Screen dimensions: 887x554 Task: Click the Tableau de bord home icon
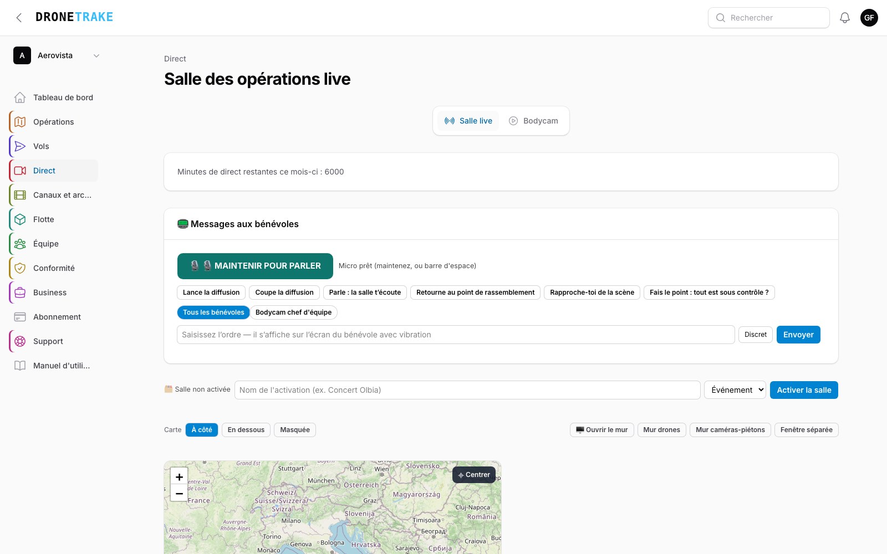click(20, 98)
